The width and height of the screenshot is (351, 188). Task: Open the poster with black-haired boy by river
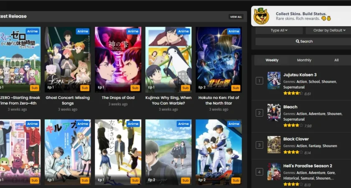(168, 152)
